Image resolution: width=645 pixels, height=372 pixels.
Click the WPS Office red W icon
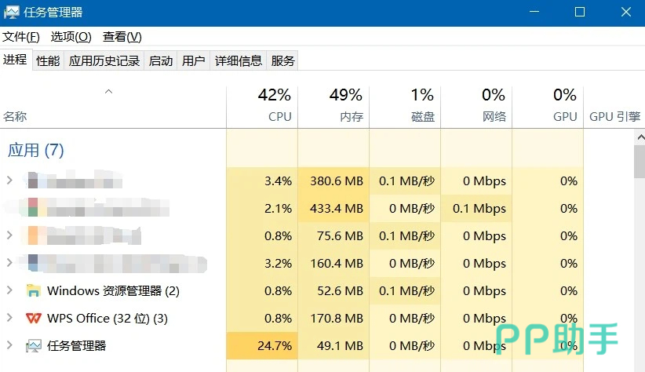pyautogui.click(x=33, y=319)
